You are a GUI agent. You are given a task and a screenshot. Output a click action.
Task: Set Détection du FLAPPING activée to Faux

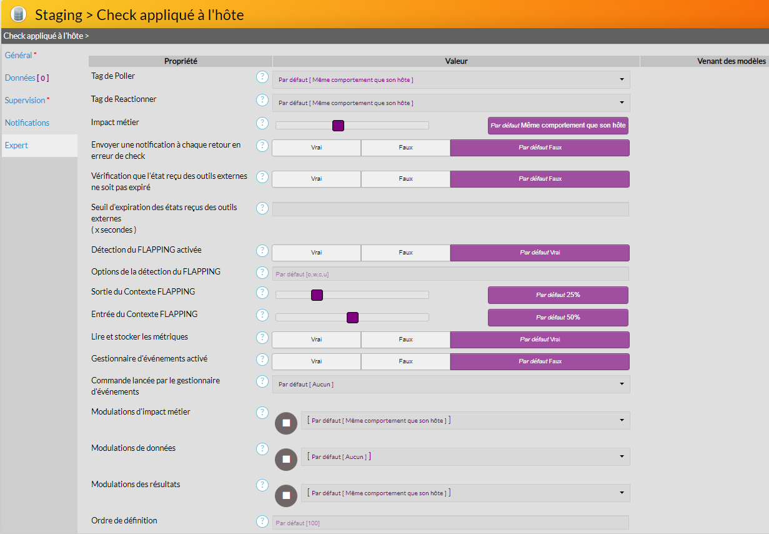405,253
